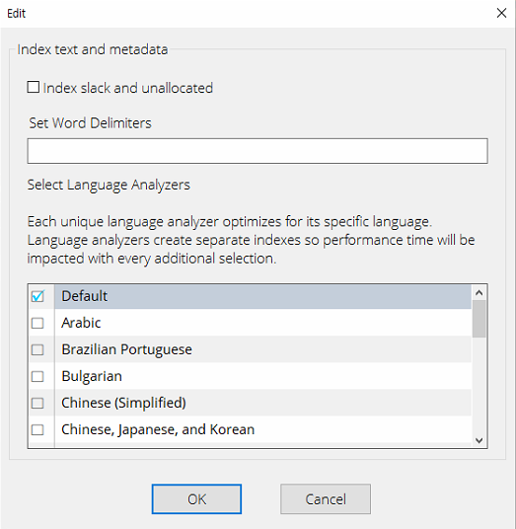Close the Edit dialog window
The image size is (516, 529).
tap(501, 13)
